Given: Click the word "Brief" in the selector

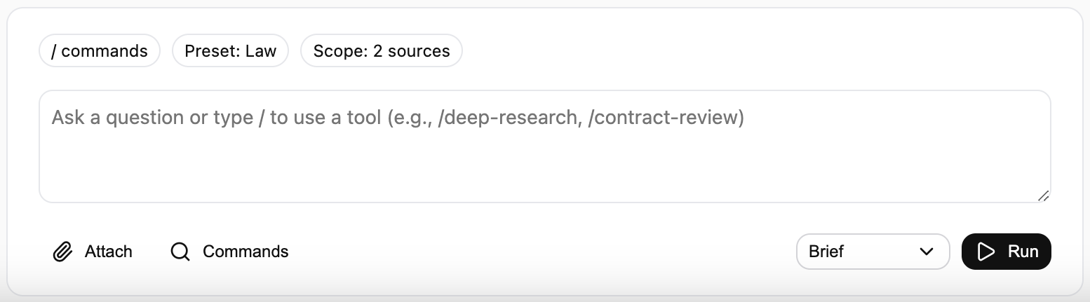Looking at the screenshot, I should pos(826,252).
